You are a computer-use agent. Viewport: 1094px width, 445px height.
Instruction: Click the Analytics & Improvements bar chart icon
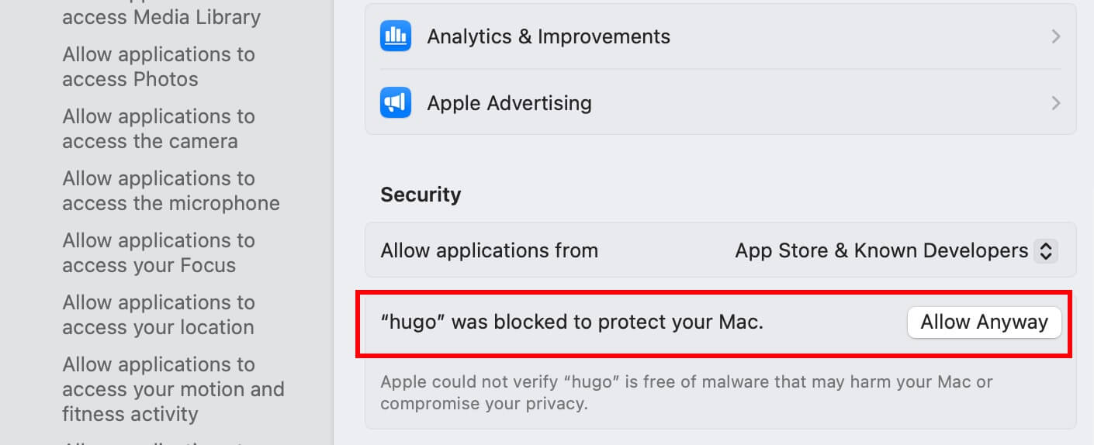396,36
